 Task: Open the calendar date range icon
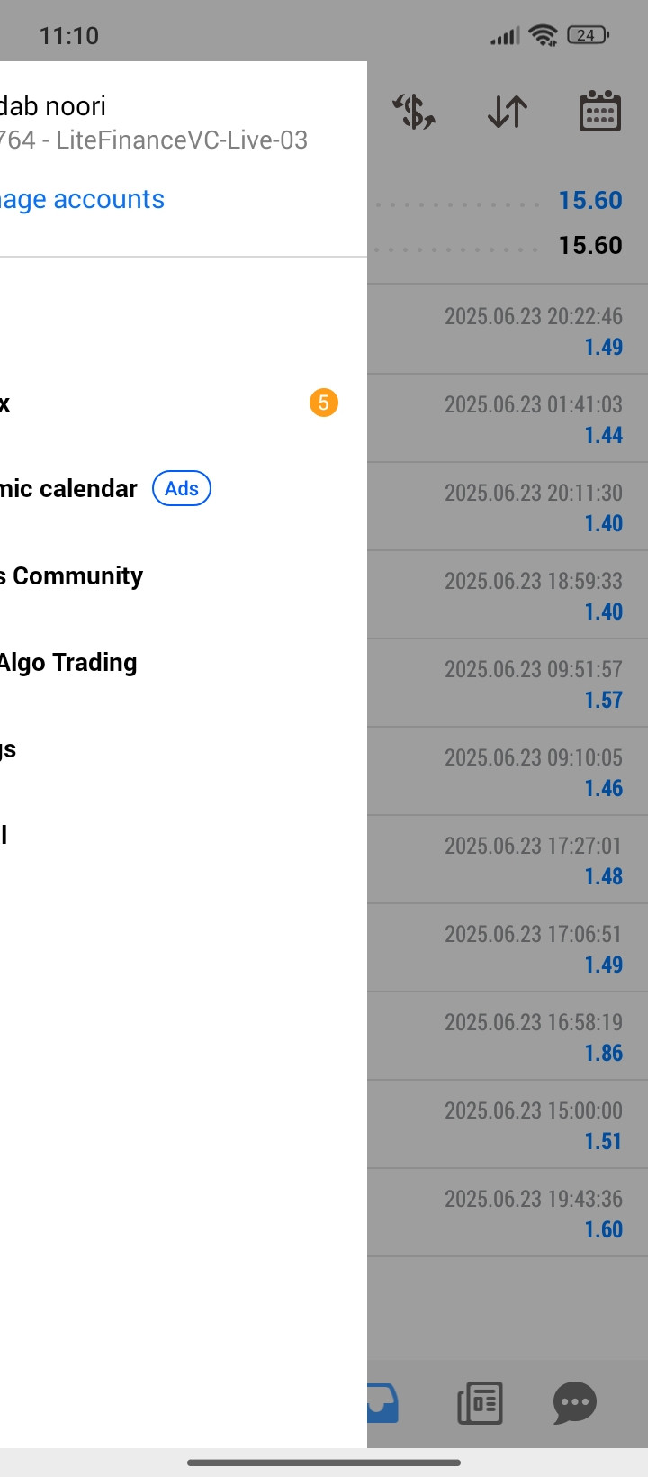click(x=599, y=112)
